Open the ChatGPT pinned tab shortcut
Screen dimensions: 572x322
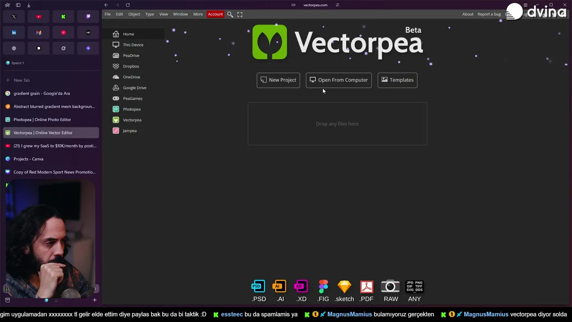coord(14,48)
